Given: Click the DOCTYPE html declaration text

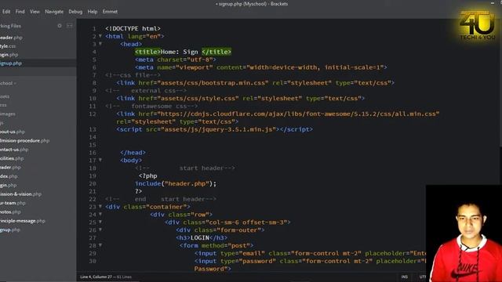Looking at the screenshot, I should coord(133,28).
